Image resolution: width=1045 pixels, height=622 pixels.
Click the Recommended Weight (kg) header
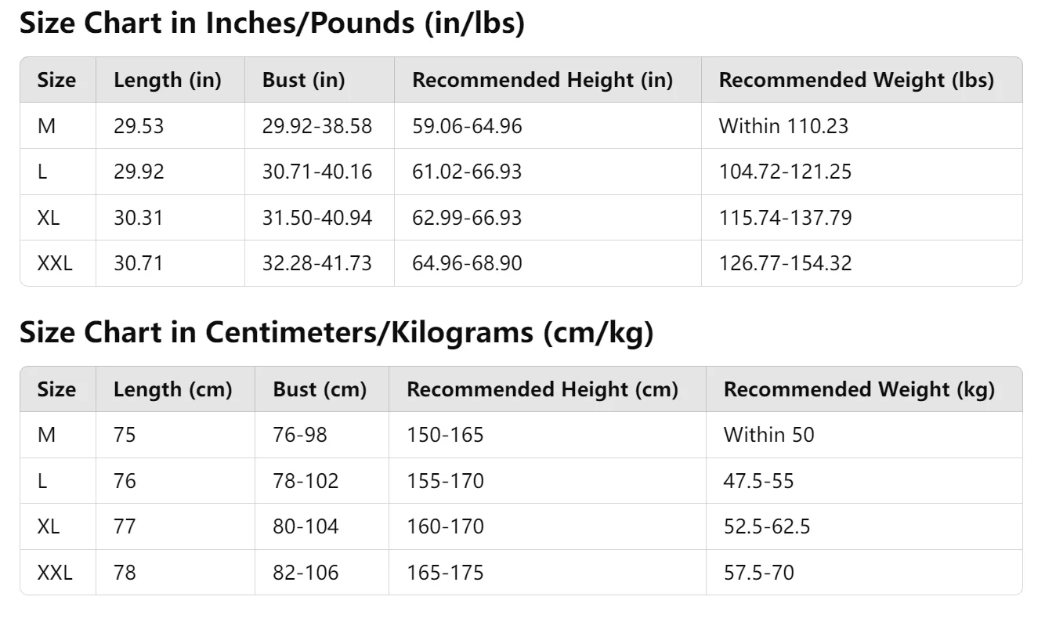click(859, 389)
